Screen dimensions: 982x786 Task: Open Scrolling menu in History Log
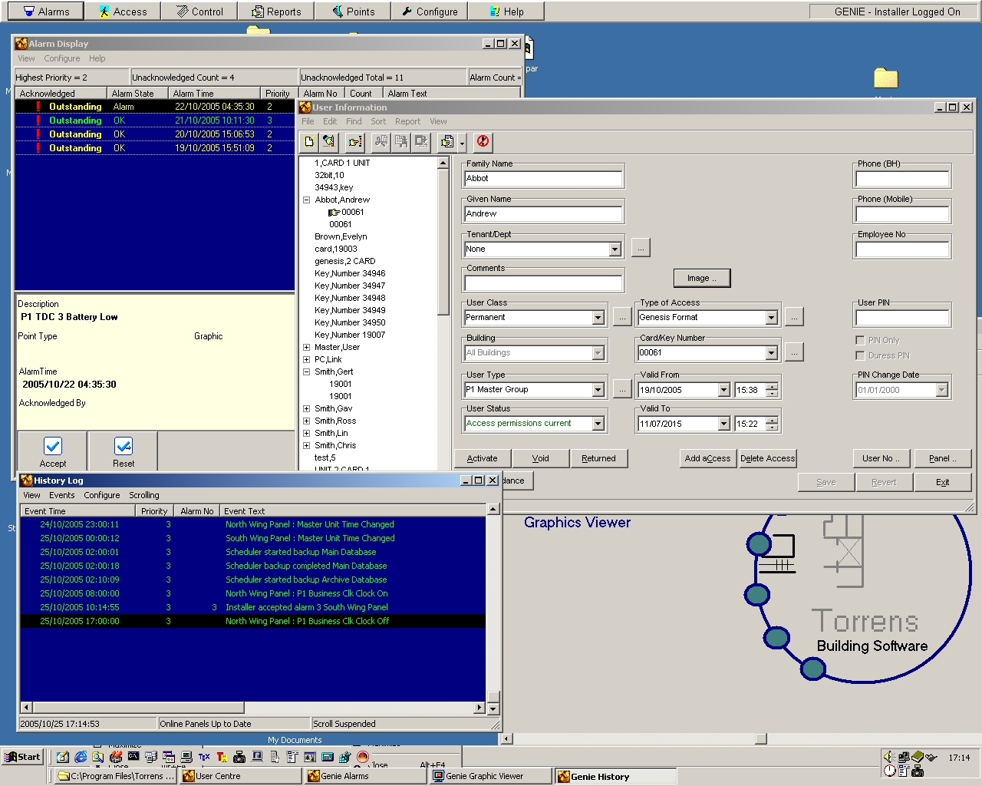click(144, 495)
